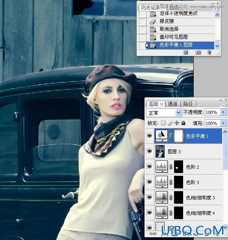Click the trash icon in History panel

click(x=209, y=52)
